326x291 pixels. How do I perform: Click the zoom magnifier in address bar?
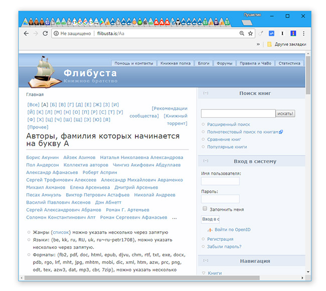click(x=242, y=34)
